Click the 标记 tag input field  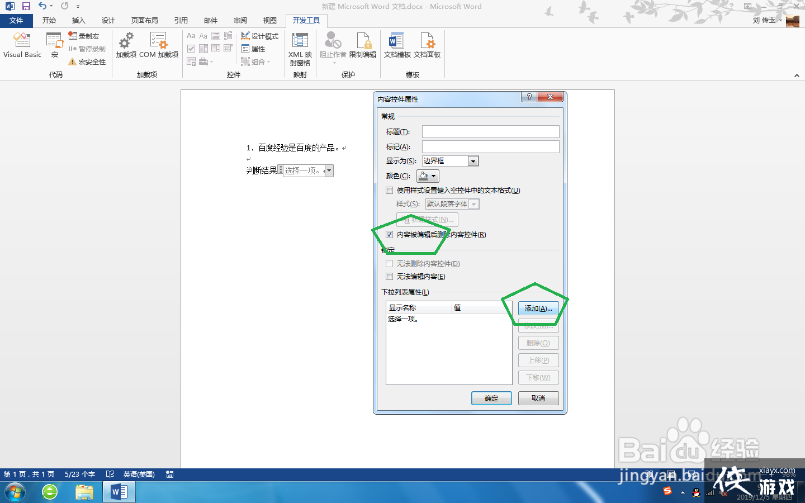click(491, 146)
